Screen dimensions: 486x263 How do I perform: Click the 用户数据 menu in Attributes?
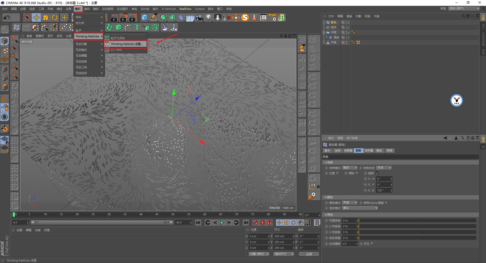352,138
